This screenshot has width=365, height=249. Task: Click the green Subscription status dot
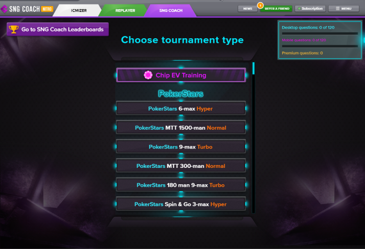(x=299, y=9)
